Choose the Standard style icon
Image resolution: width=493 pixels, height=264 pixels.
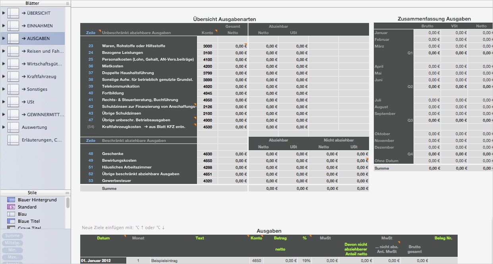pyautogui.click(x=11, y=207)
